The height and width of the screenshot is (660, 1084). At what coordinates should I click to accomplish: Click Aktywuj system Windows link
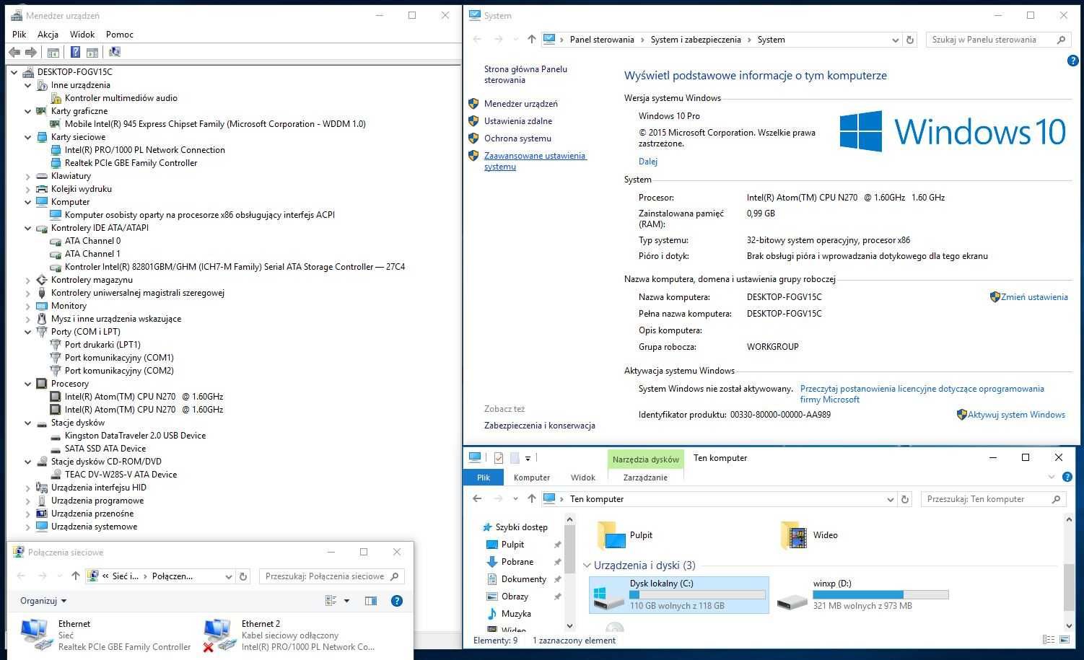1016,415
